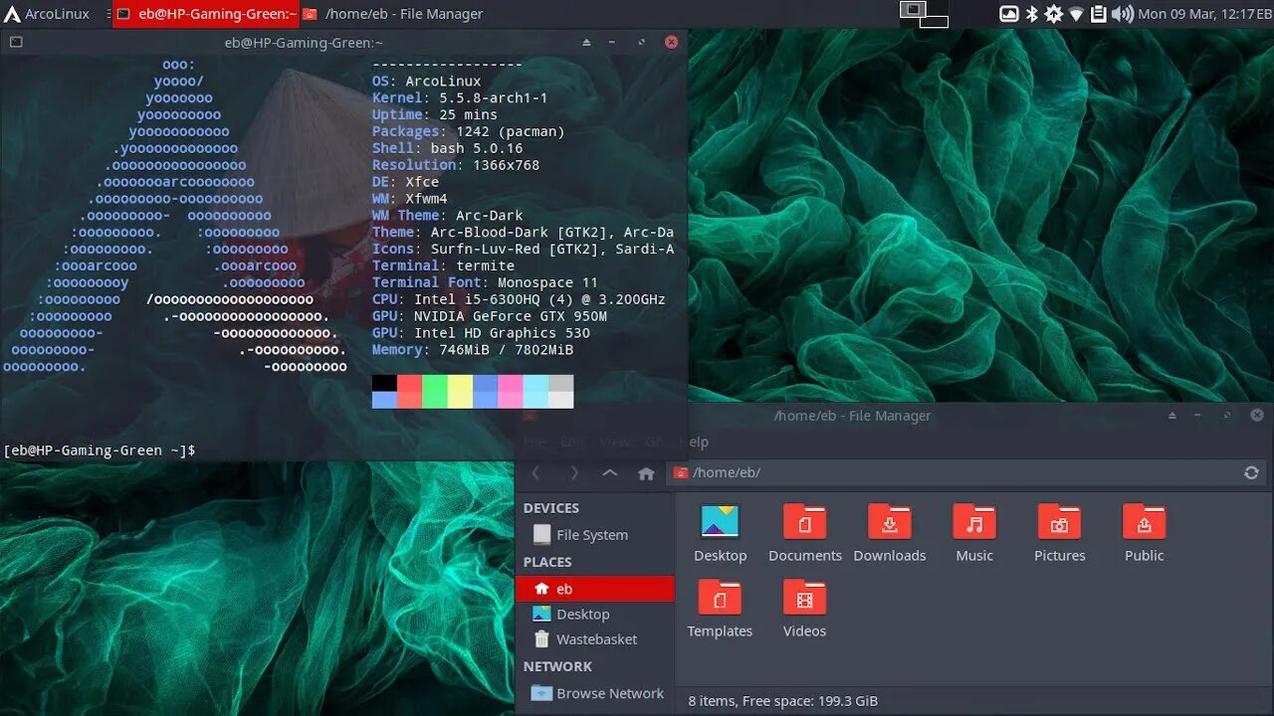Open the Bluetooth tray icon

pyautogui.click(x=1032, y=14)
